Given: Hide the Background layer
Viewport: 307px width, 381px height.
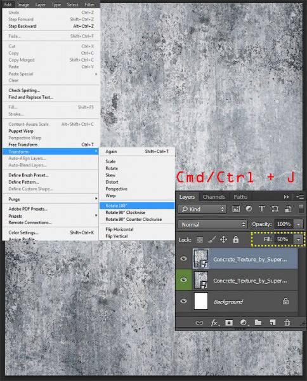Looking at the screenshot, I should (x=184, y=301).
